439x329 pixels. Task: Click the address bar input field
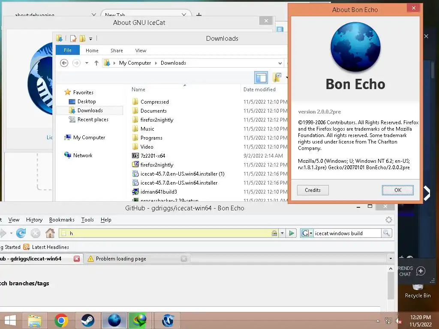(169, 233)
